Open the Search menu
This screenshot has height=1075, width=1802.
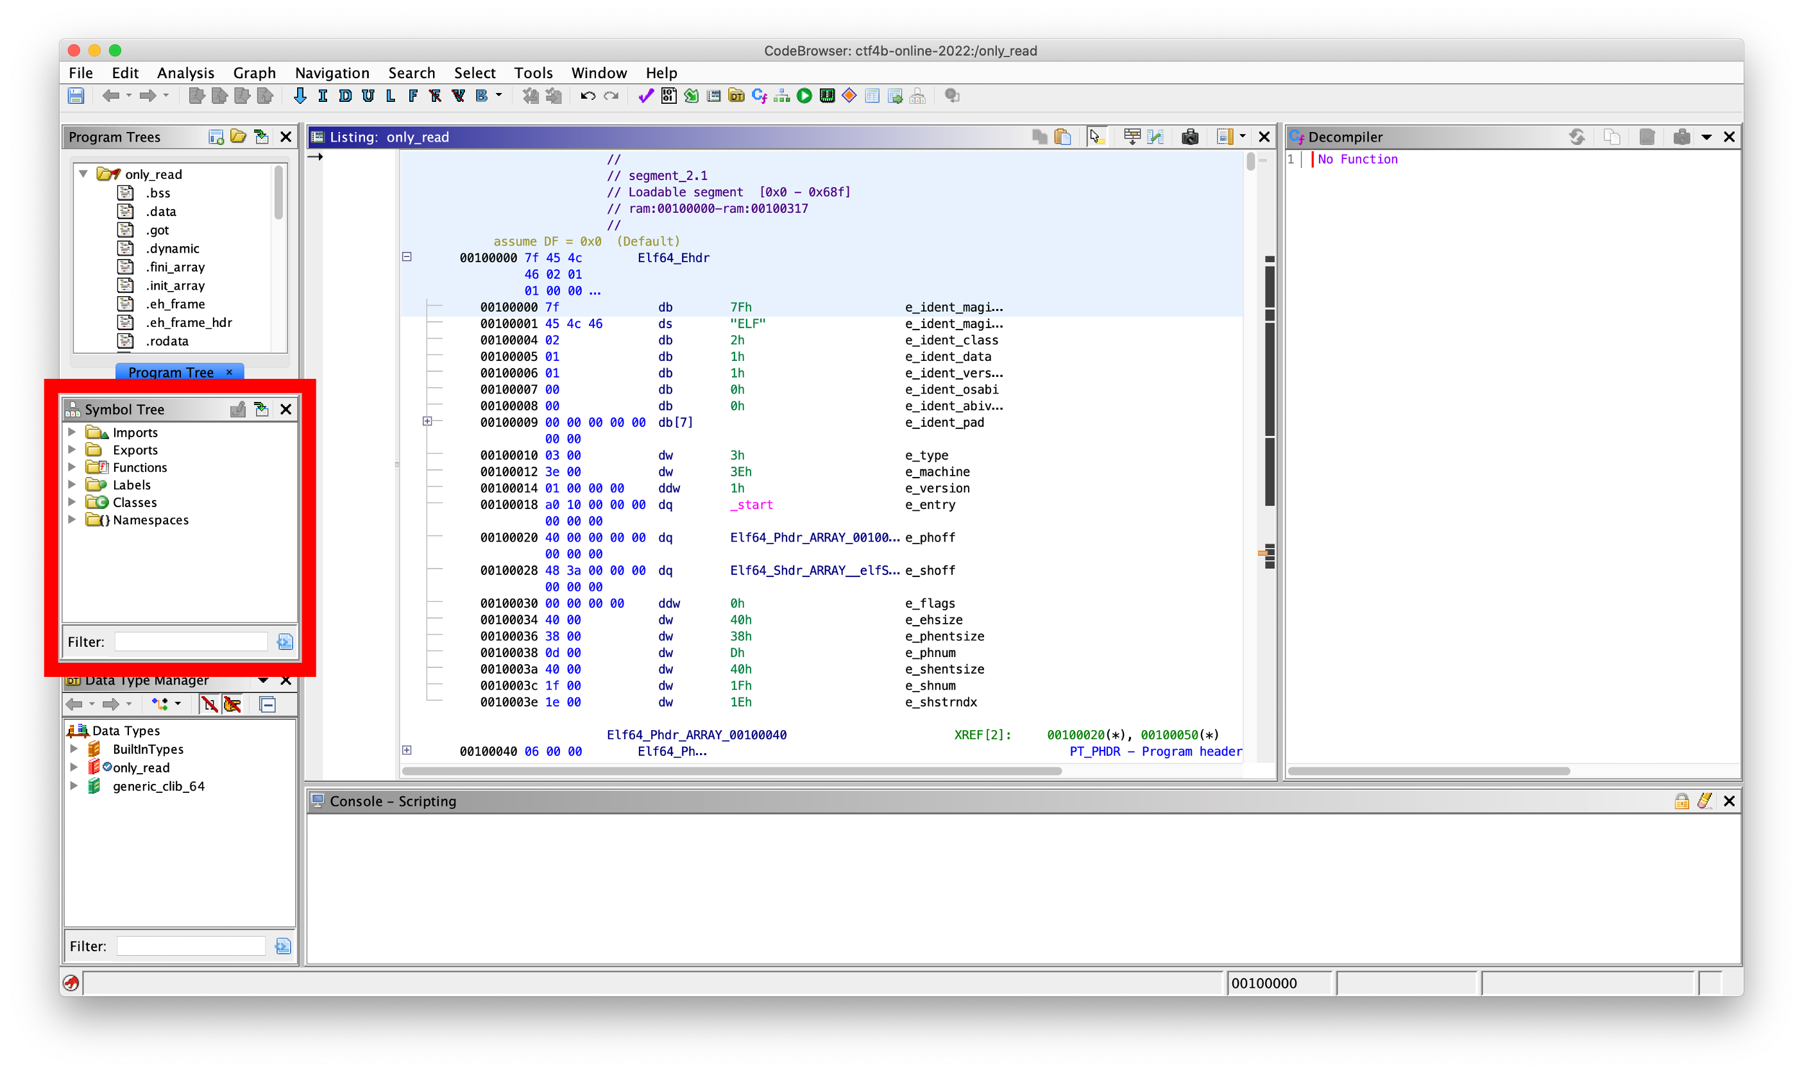[412, 72]
